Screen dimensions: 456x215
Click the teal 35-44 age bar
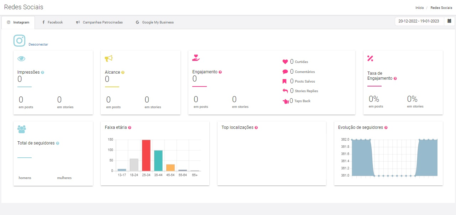coord(158,161)
